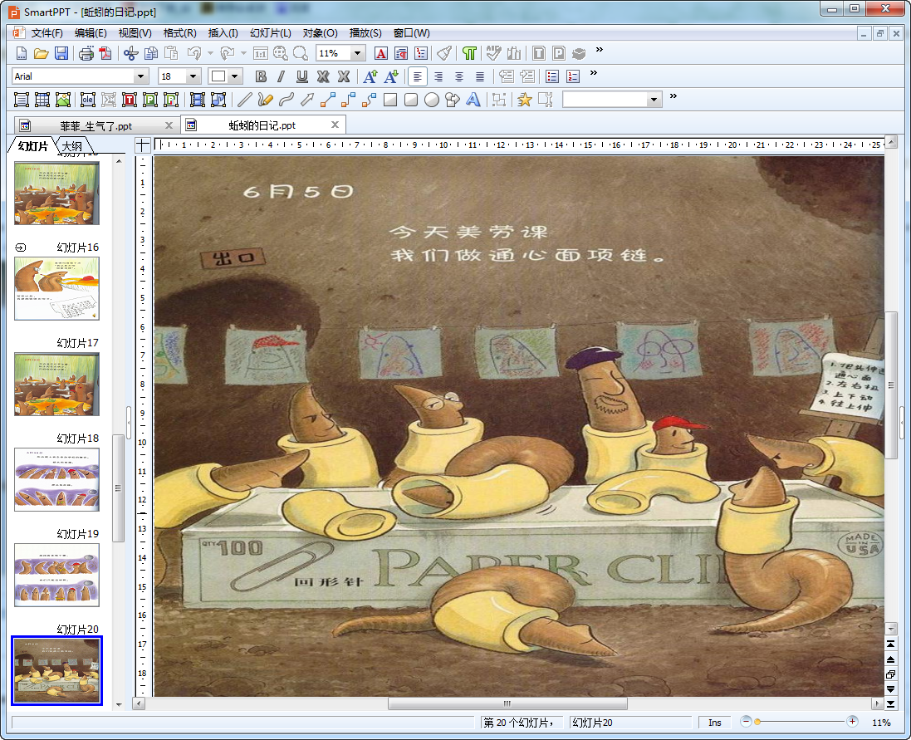Export to PDF icon

tap(105, 53)
